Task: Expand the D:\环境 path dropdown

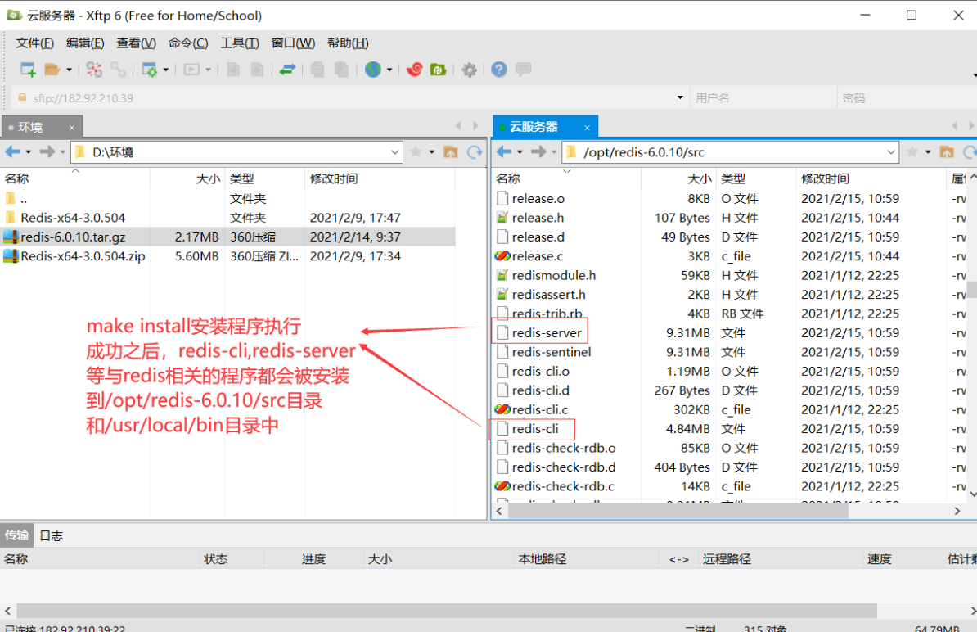Action: (395, 152)
